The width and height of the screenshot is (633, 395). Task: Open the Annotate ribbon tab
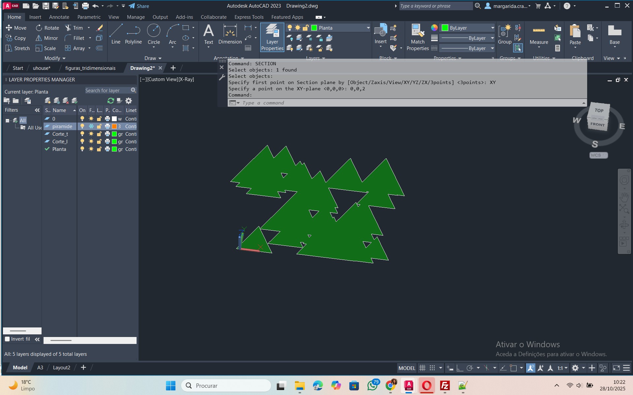click(59, 17)
